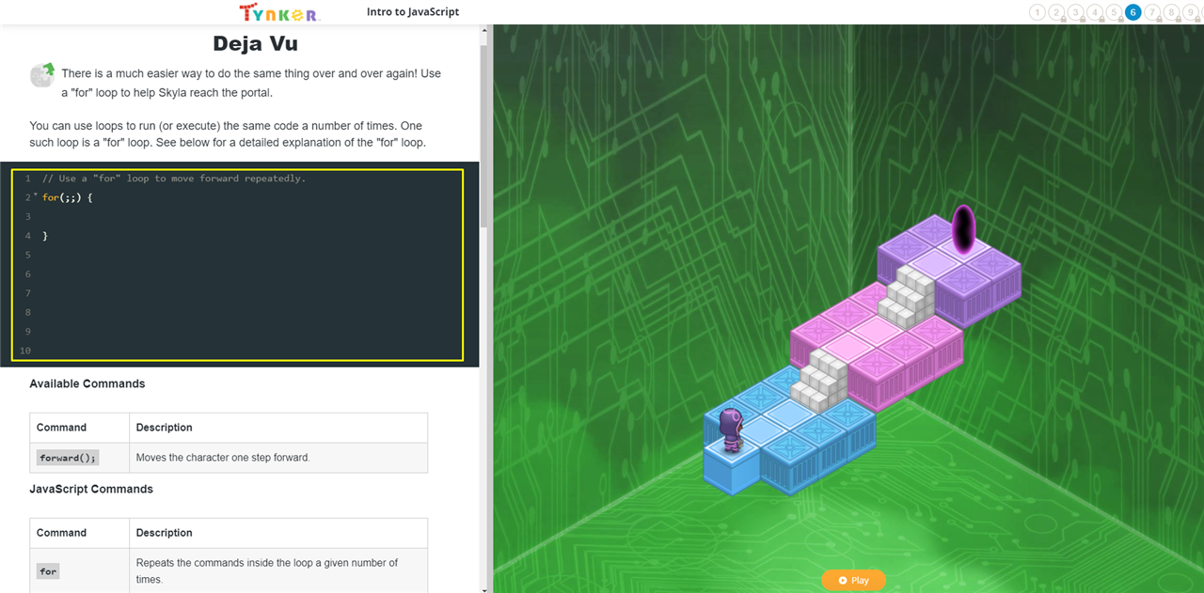Click the 'for' keyword in JavaScript Commands table
The height and width of the screenshot is (593, 1204).
coord(48,570)
